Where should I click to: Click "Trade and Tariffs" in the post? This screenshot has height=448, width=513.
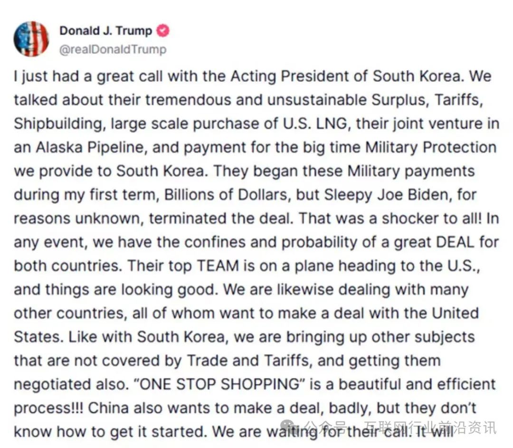(247, 361)
